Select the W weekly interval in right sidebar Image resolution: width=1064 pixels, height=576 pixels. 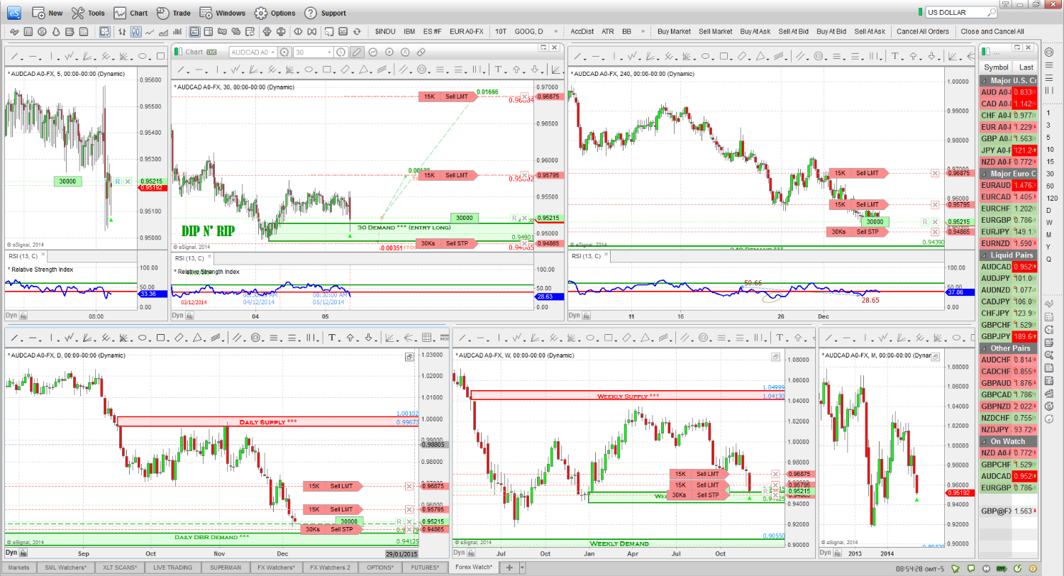(x=1048, y=222)
